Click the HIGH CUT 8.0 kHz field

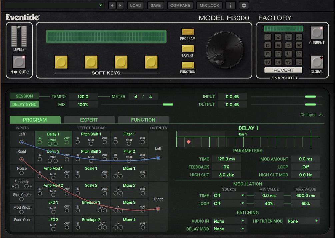226,175
